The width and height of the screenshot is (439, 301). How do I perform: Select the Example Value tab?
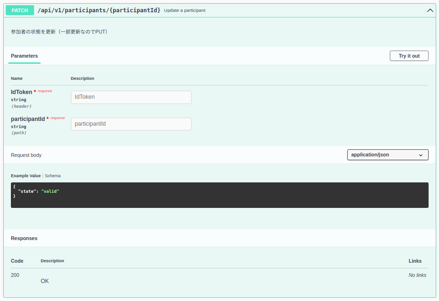coord(26,175)
